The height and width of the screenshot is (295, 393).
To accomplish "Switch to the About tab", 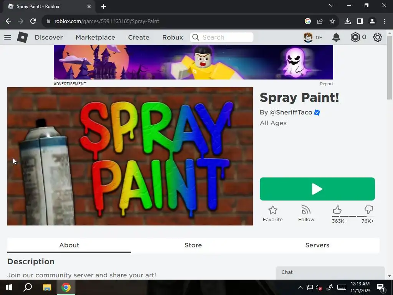I will 69,245.
